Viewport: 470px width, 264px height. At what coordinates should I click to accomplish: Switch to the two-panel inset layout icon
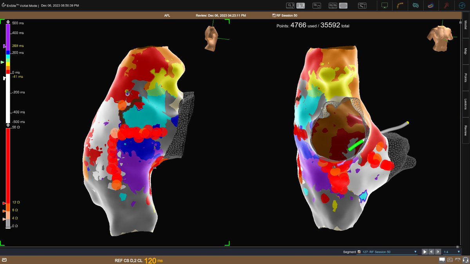click(316, 5)
